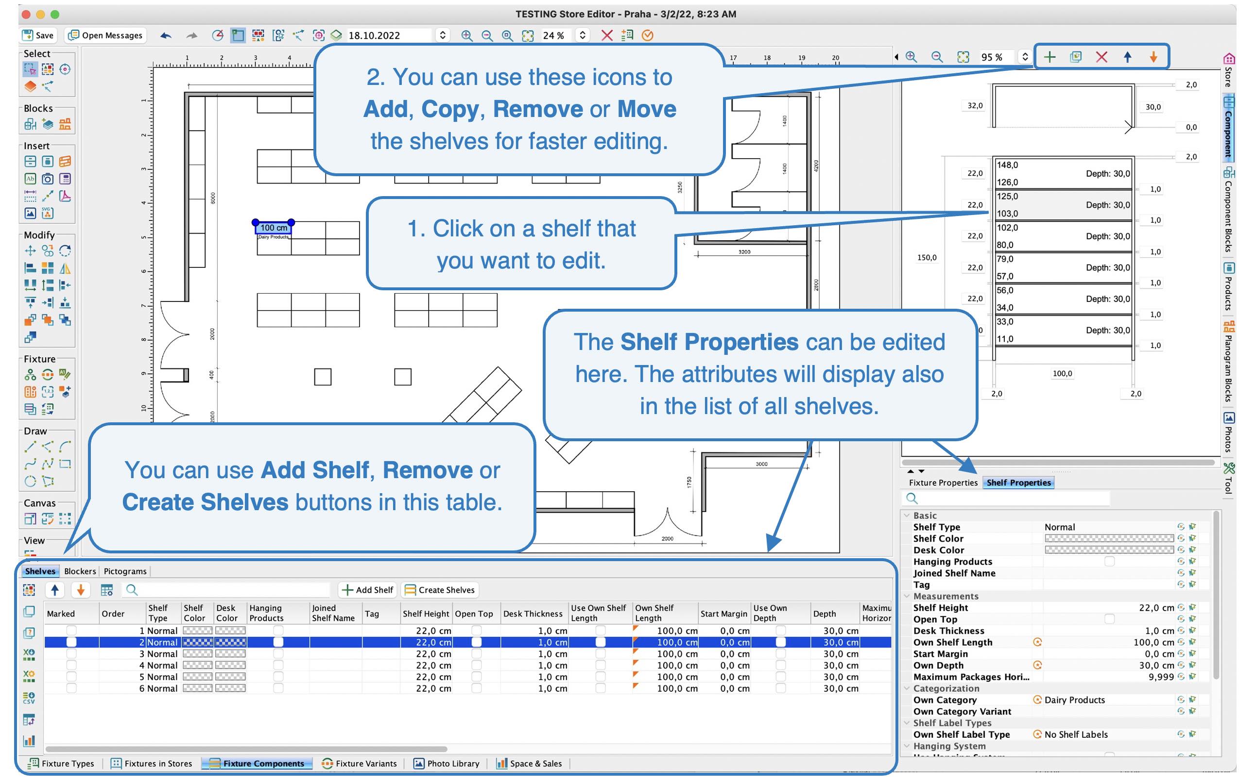Open the Space & Sales bottom tab

pyautogui.click(x=529, y=764)
